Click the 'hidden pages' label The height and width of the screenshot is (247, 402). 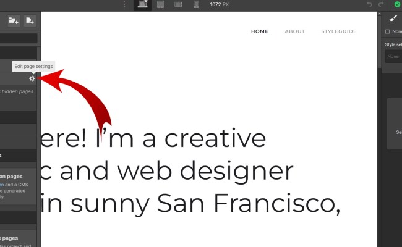point(17,91)
